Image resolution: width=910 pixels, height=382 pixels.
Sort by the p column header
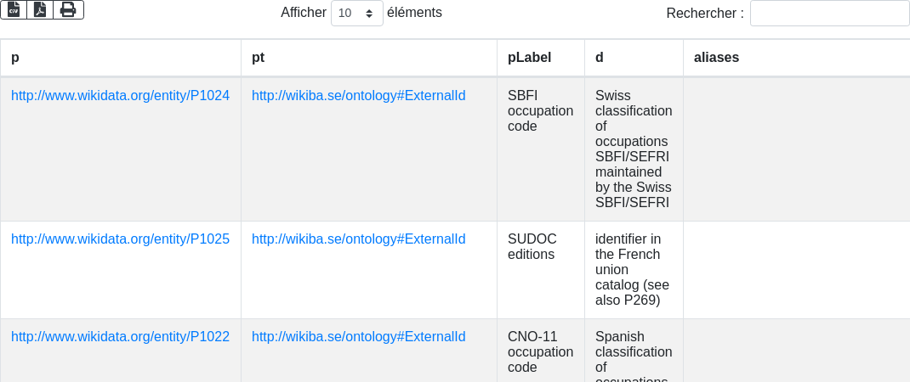point(121,58)
